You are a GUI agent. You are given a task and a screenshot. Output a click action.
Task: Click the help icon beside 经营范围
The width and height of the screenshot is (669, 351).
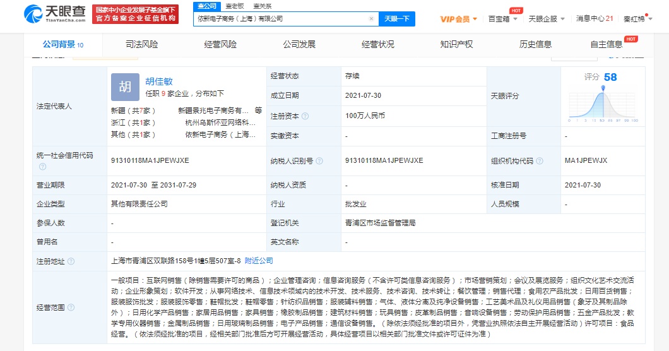(71, 307)
